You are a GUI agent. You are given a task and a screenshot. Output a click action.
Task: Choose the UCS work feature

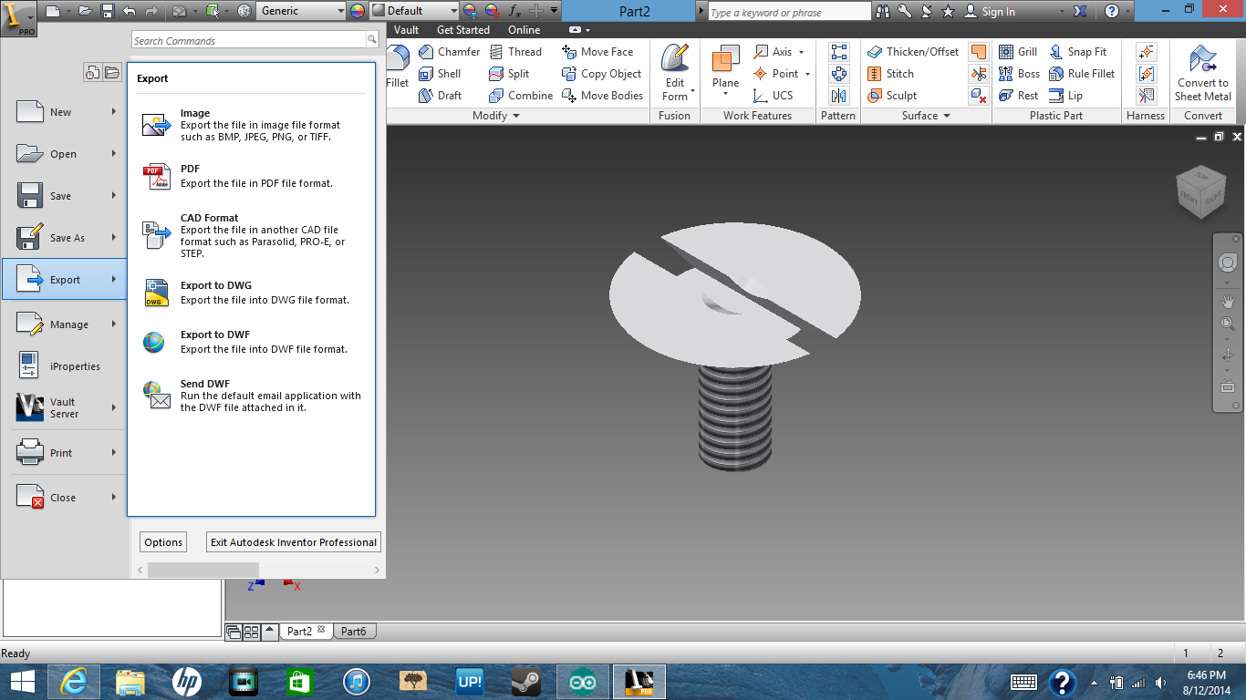(x=774, y=96)
